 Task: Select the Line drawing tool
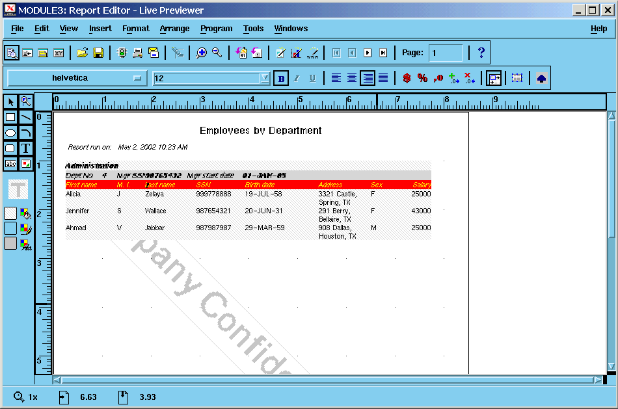26,117
